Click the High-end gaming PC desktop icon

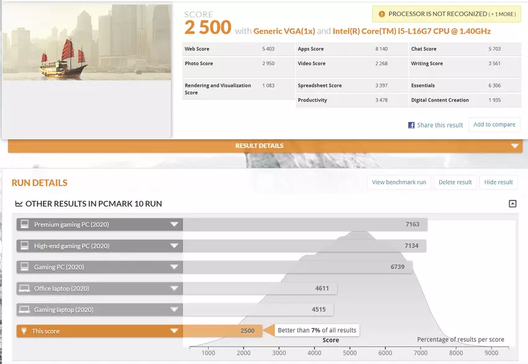pyautogui.click(x=25, y=246)
